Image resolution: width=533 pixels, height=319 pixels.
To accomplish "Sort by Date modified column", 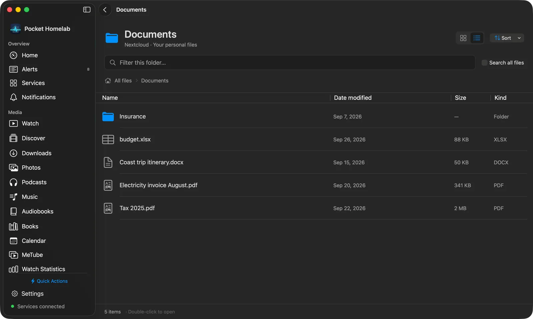I will coord(352,98).
